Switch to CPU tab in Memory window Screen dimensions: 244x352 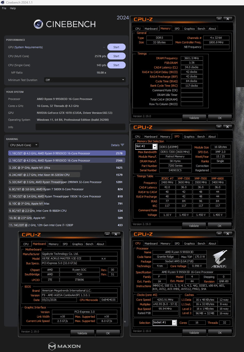point(138,29)
